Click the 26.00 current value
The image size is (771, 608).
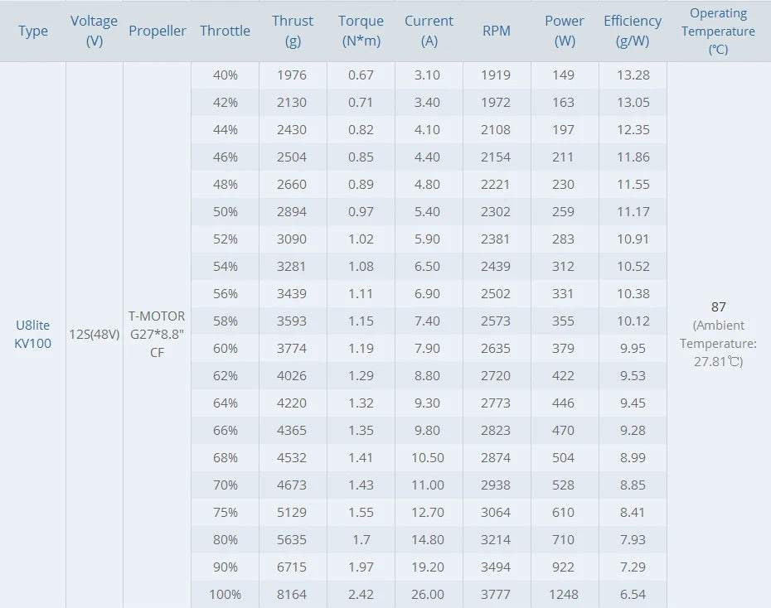[429, 594]
